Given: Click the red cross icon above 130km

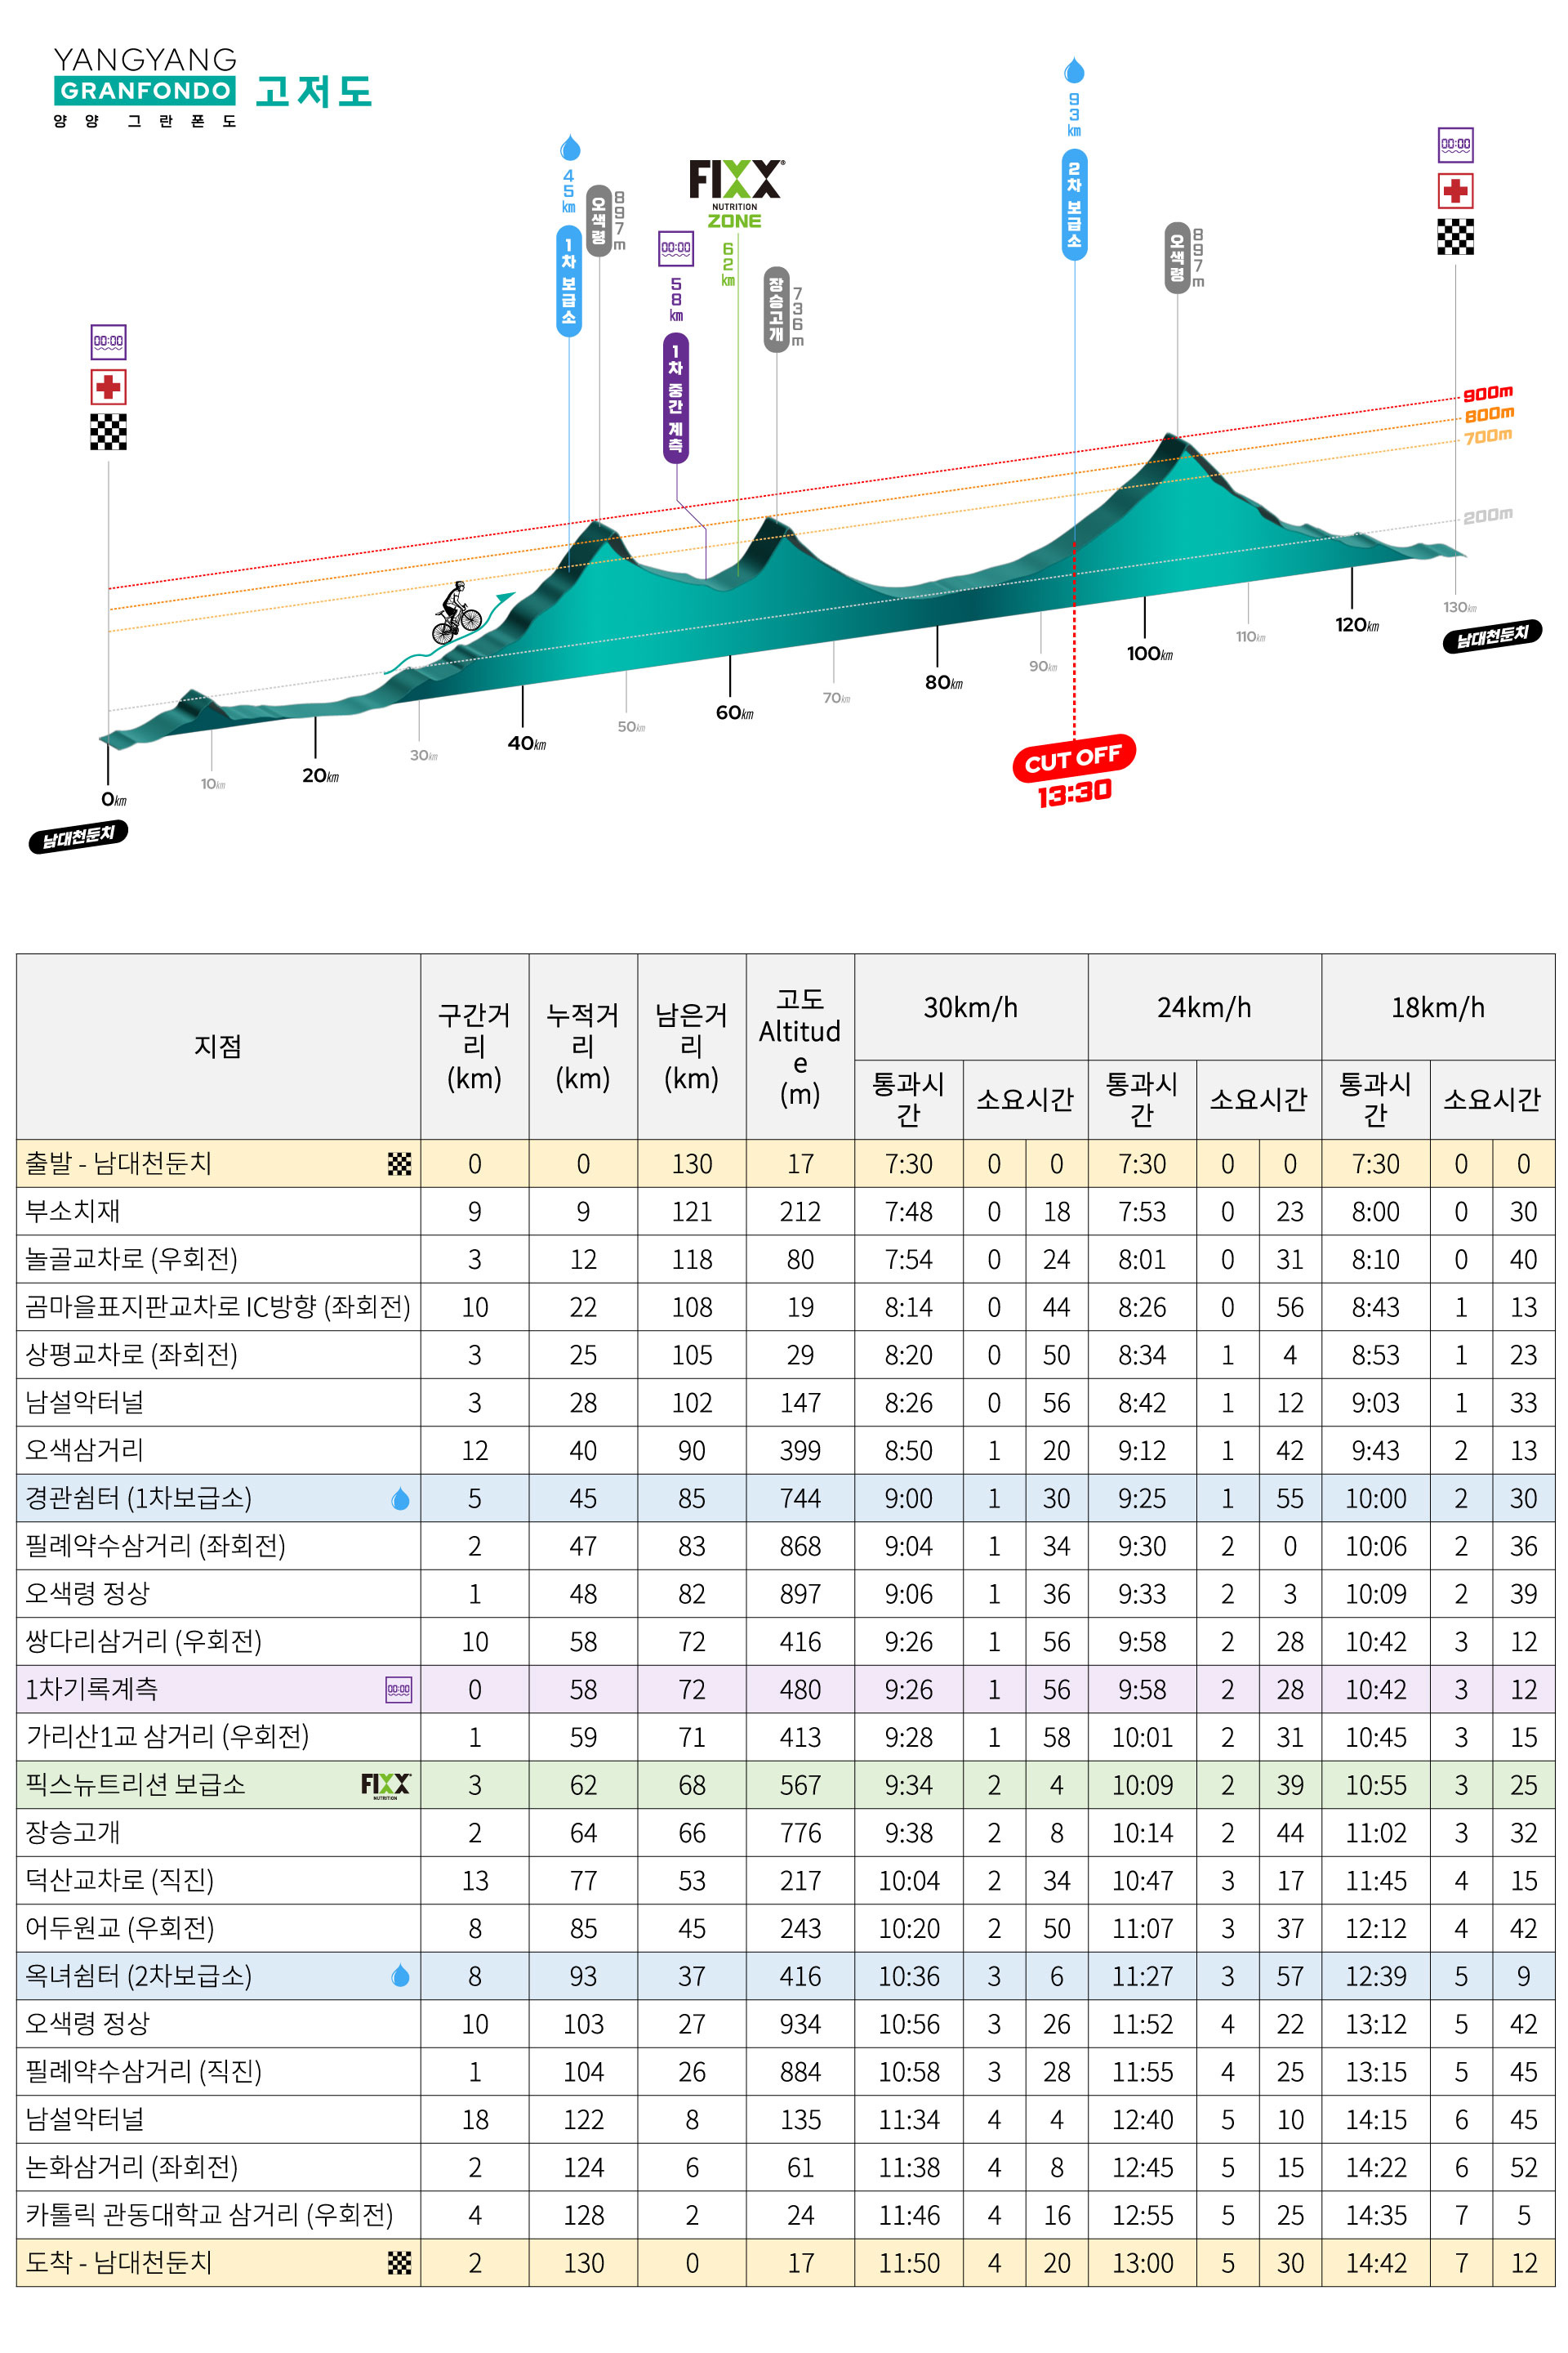Looking at the screenshot, I should 1456,190.
